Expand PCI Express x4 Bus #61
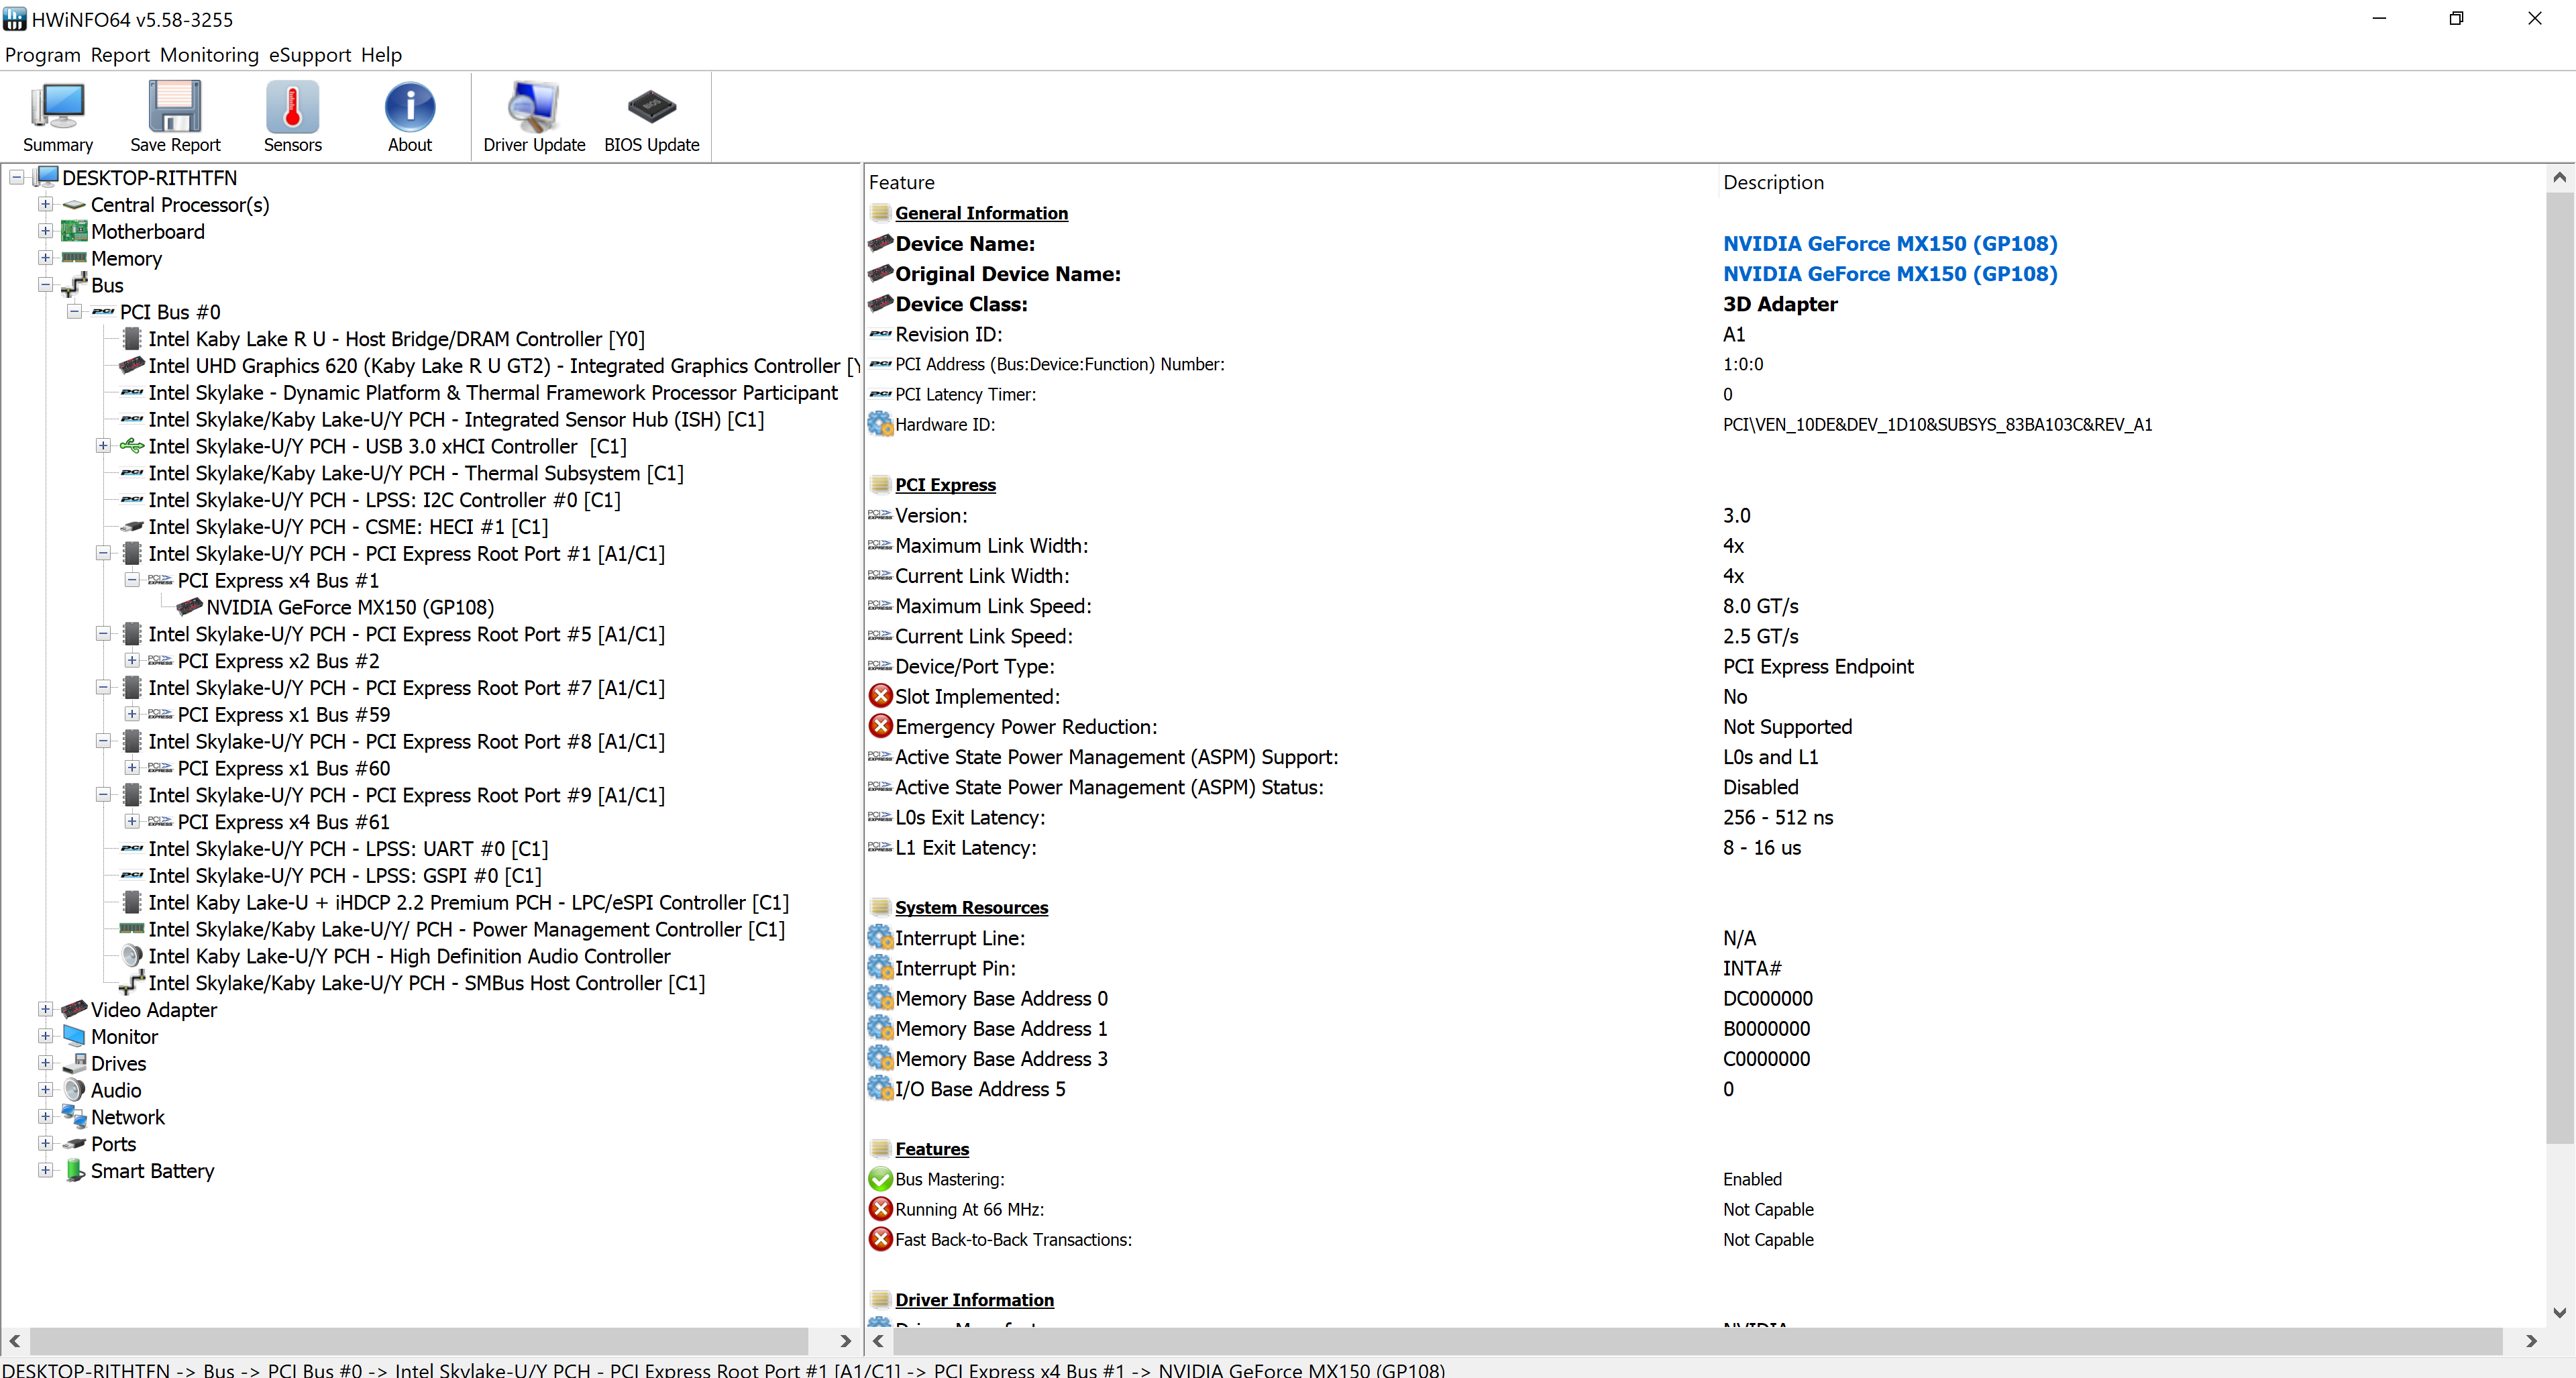Image resolution: width=2576 pixels, height=1378 pixels. tap(132, 822)
